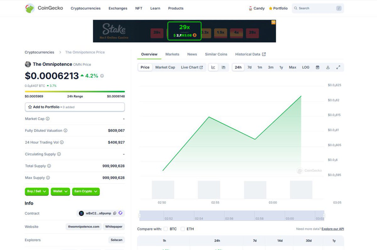This screenshot has width=377, height=250.
Task: Switch to the Similar Coins tab
Action: (x=216, y=54)
